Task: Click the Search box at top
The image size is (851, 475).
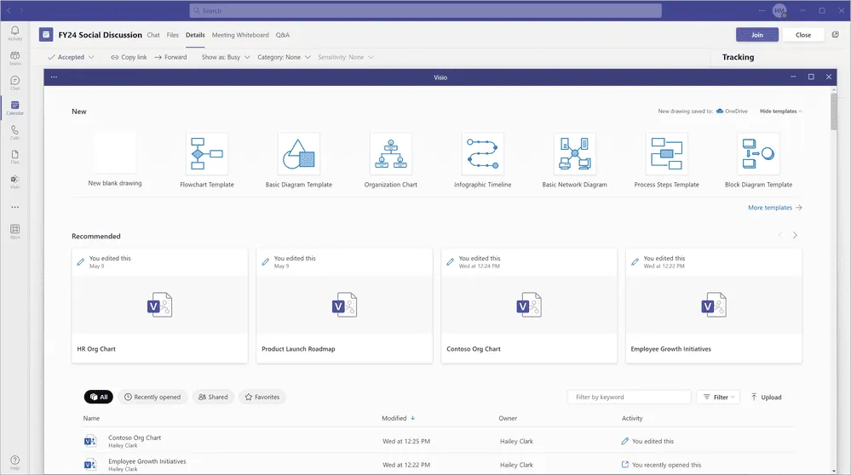Action: (426, 10)
